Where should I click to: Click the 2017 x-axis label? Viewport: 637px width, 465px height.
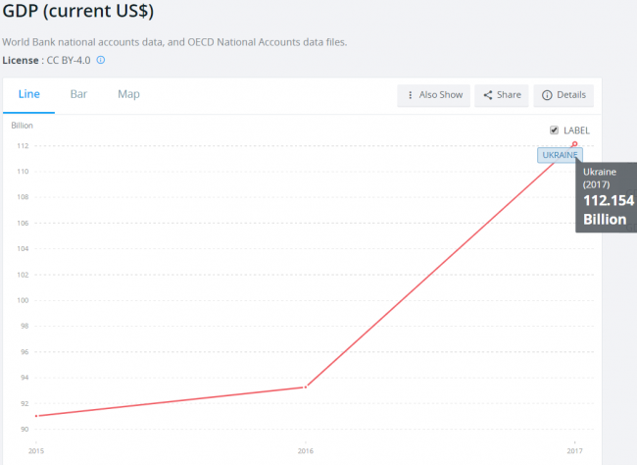click(x=574, y=450)
